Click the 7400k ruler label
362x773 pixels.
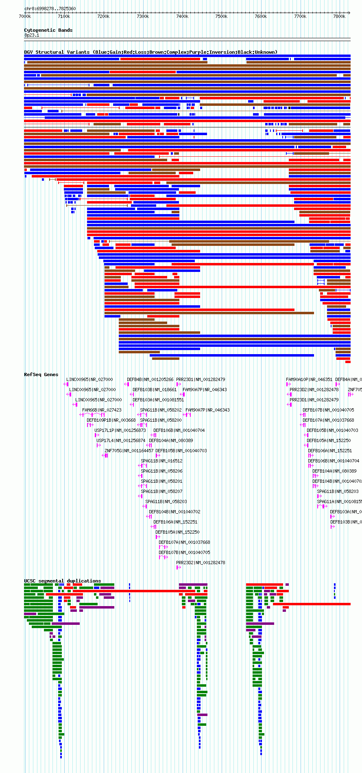pyautogui.click(x=182, y=16)
